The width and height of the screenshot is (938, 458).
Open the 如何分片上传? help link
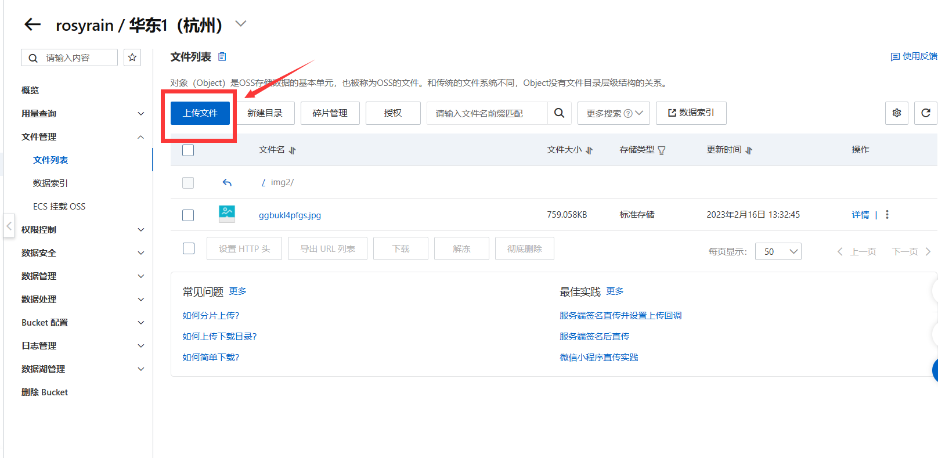(x=211, y=316)
